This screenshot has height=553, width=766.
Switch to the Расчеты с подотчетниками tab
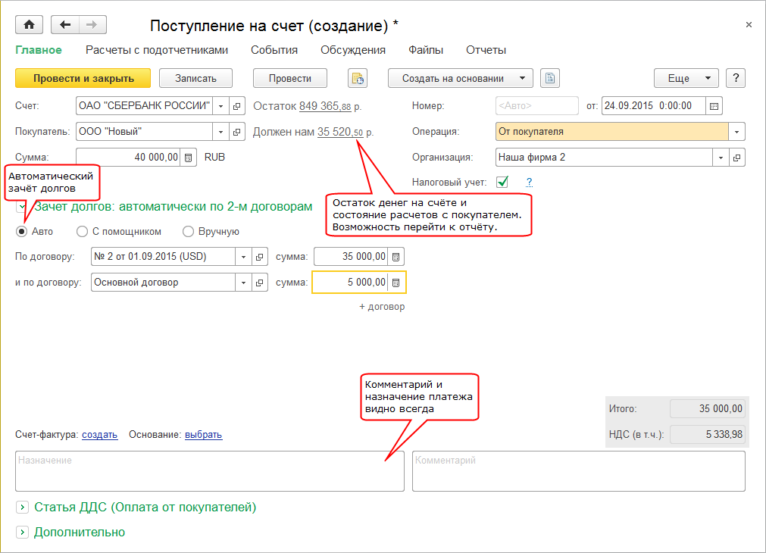(156, 50)
